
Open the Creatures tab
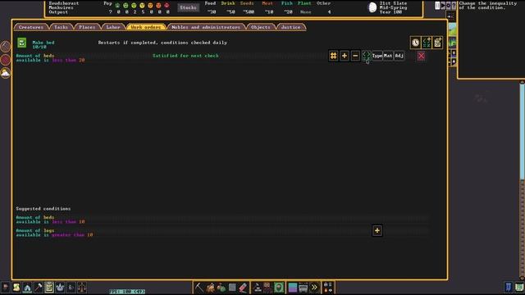[x=31, y=27]
